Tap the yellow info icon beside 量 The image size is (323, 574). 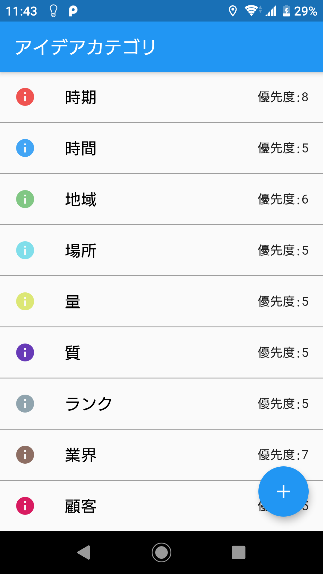tap(25, 301)
